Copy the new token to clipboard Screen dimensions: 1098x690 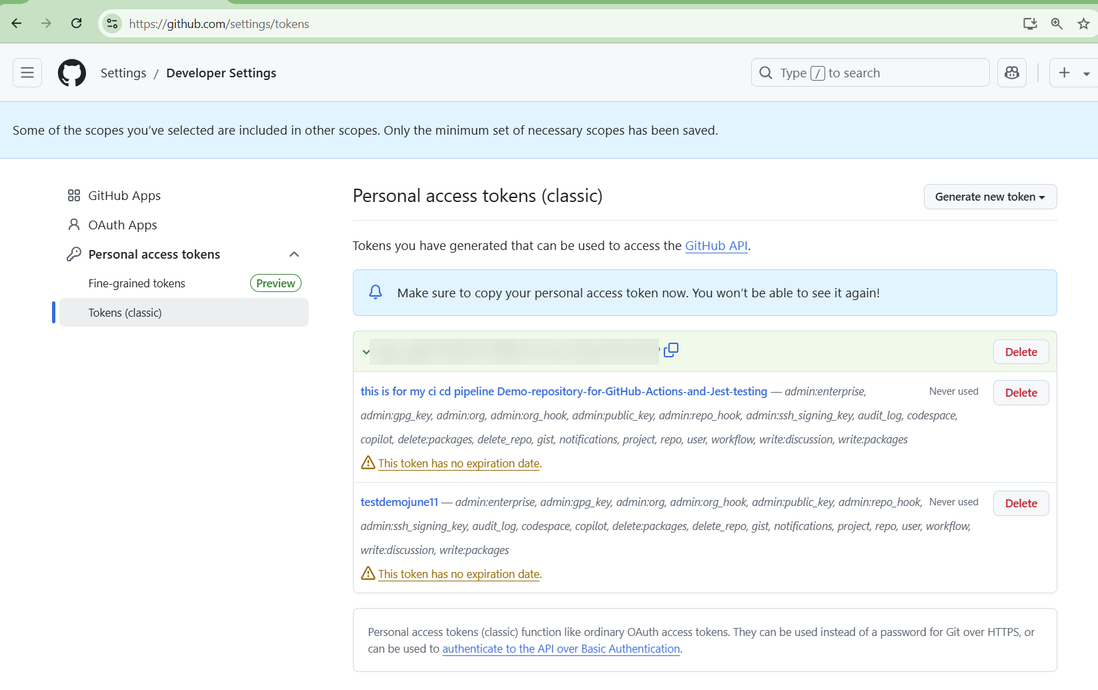click(671, 350)
